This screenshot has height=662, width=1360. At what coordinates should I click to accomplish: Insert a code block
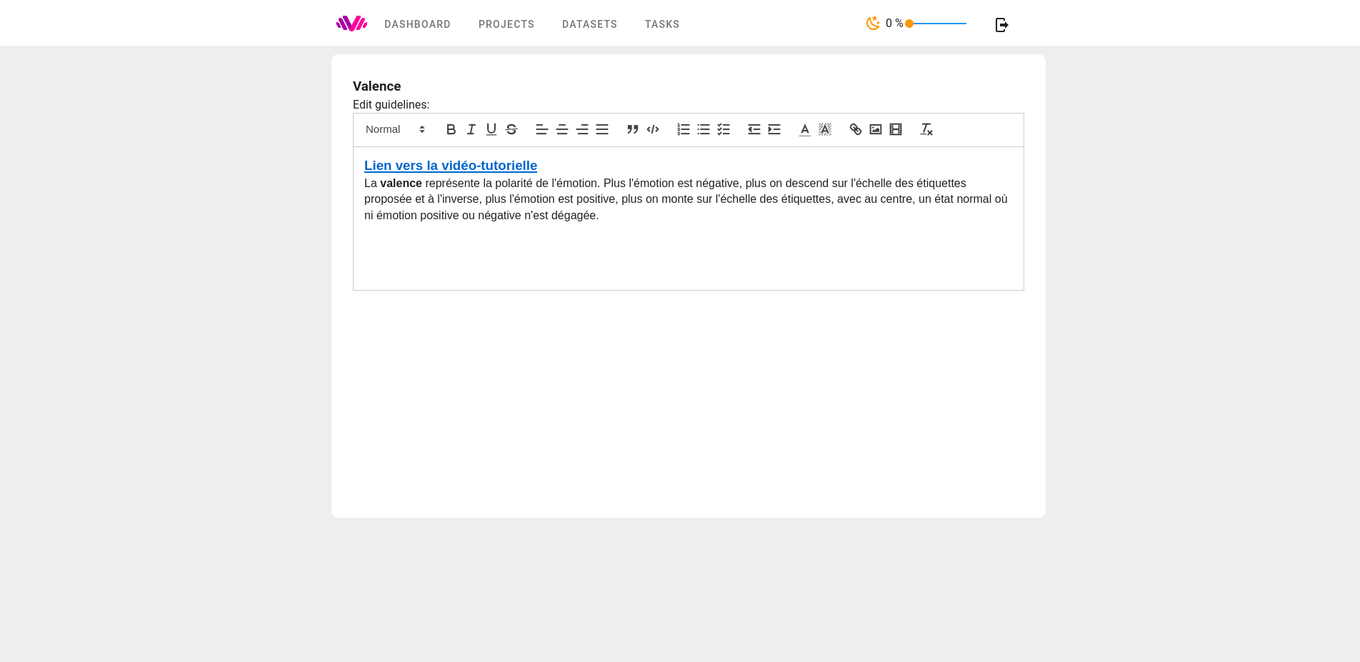[652, 129]
